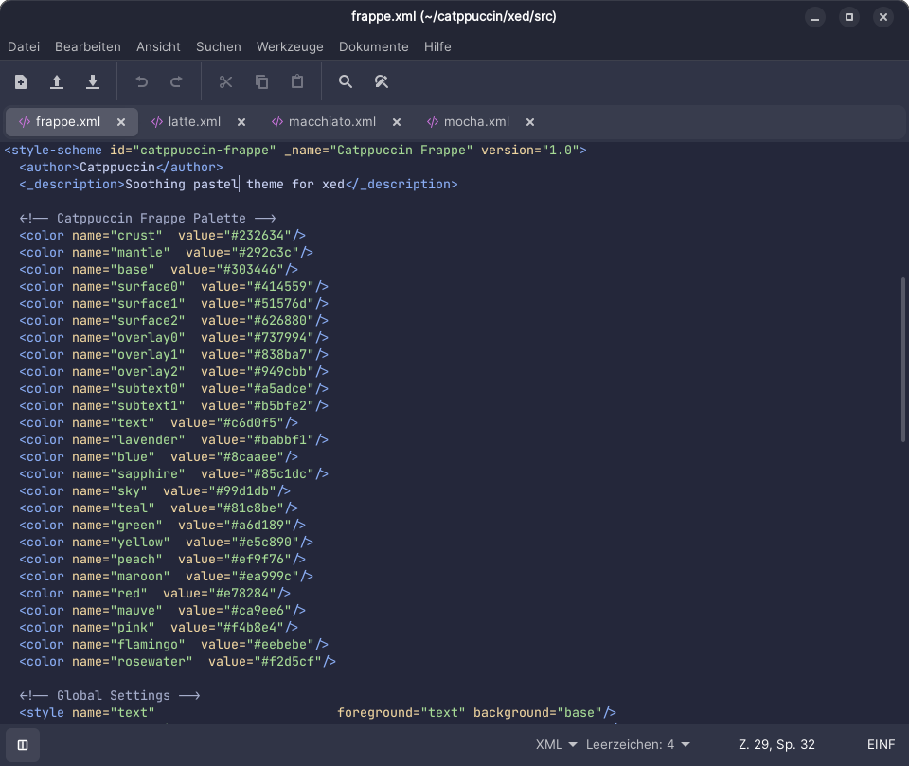The width and height of the screenshot is (909, 766).
Task: Create a new document with toolbar icon
Action: 21,81
